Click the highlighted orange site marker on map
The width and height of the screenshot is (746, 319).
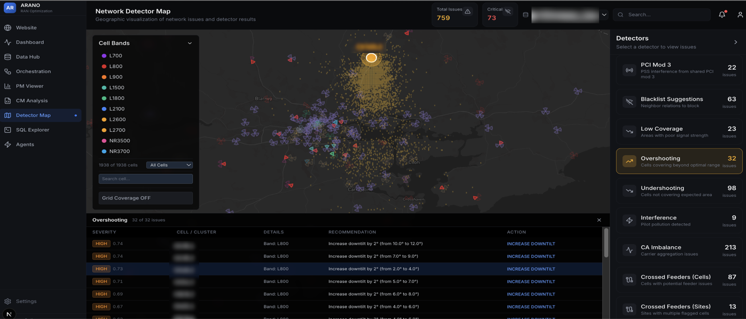click(x=371, y=57)
